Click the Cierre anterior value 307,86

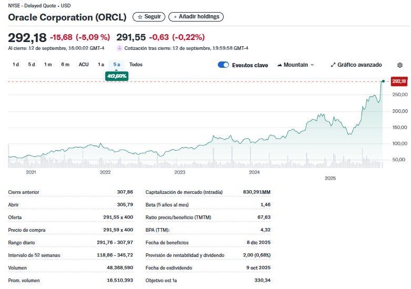point(125,192)
